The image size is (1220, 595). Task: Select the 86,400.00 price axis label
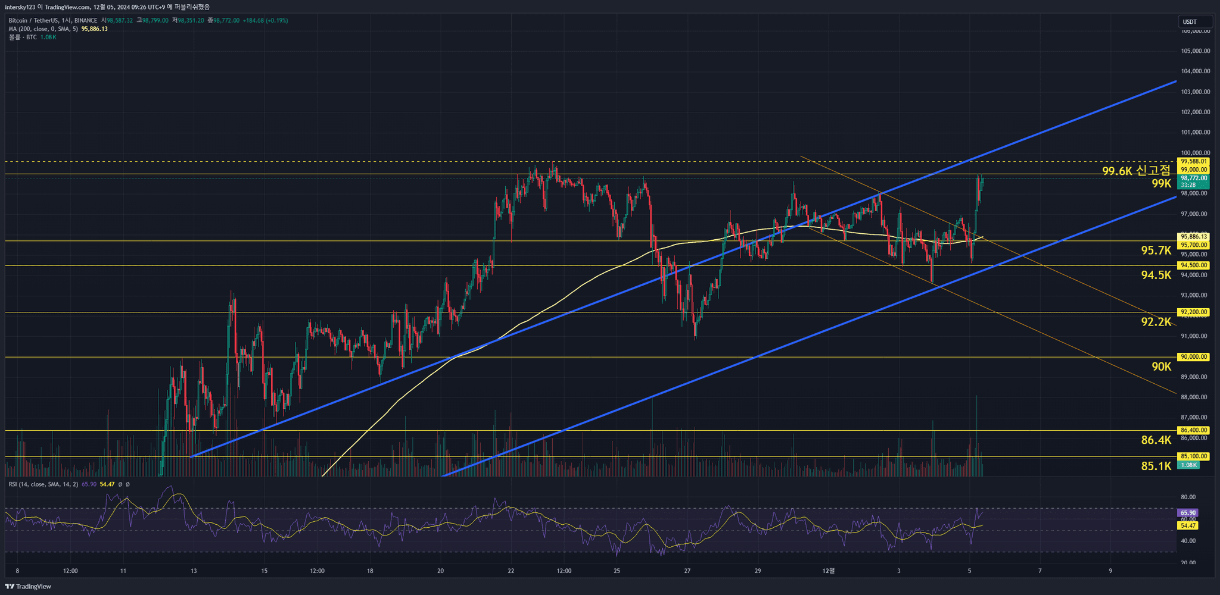(1194, 430)
